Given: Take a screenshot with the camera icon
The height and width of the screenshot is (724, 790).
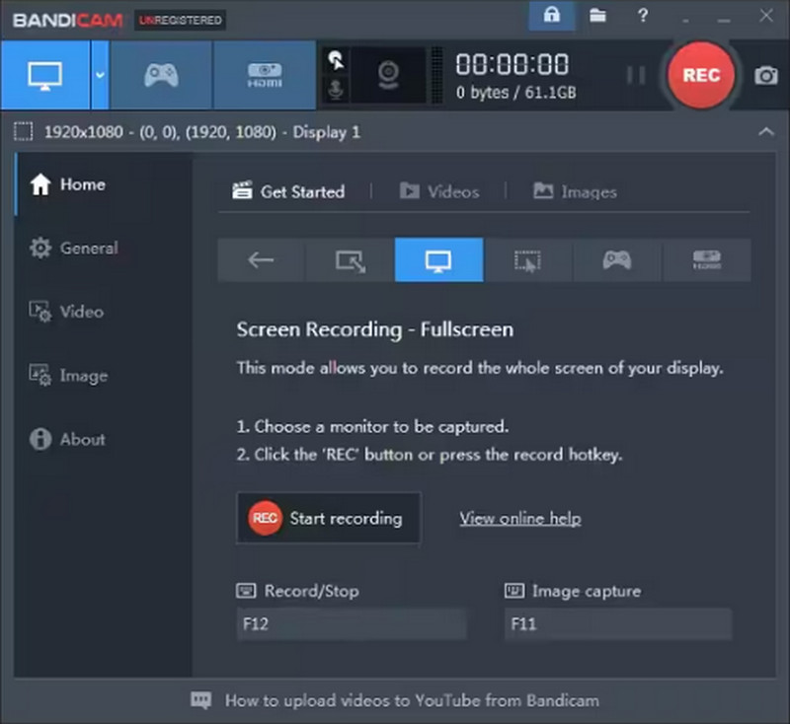Looking at the screenshot, I should pos(767,75).
